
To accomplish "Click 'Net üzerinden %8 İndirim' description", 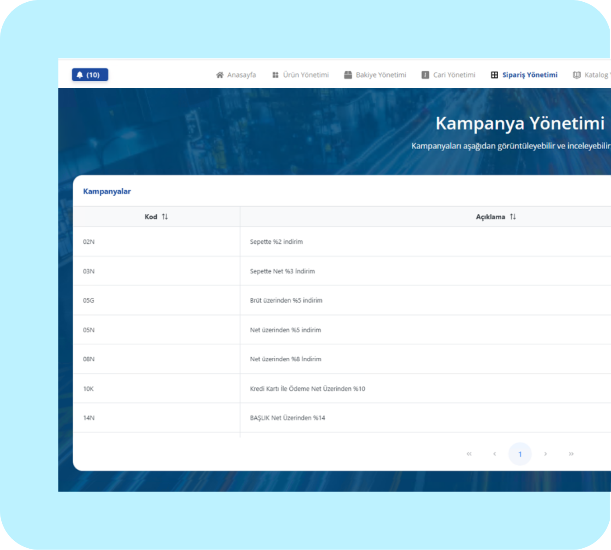I will pos(286,359).
